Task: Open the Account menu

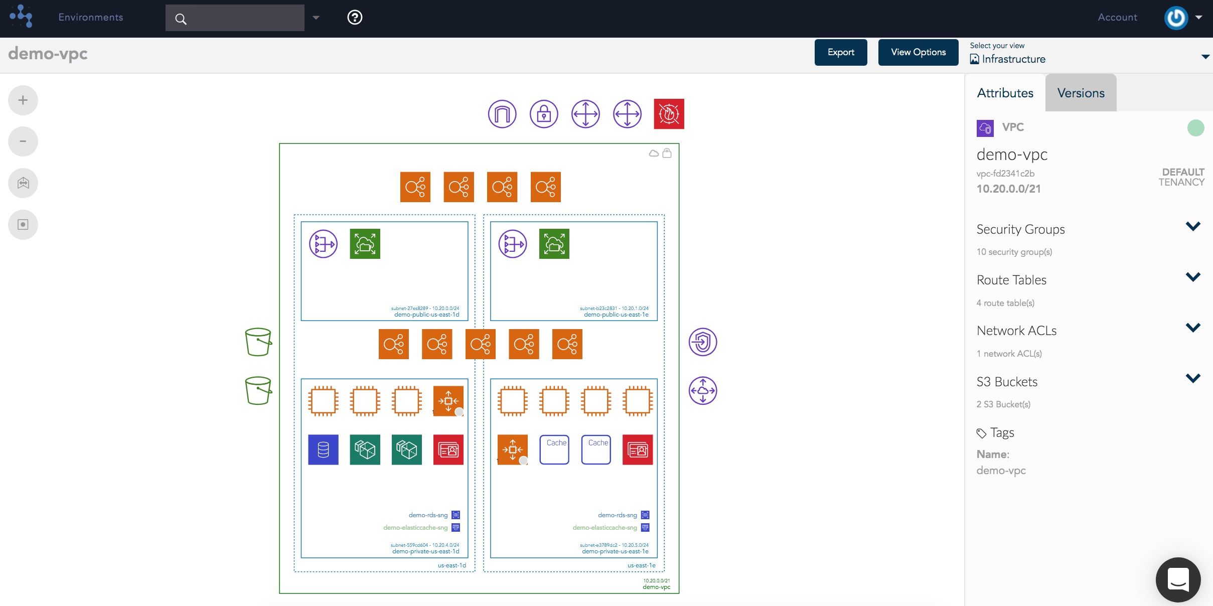Action: (1117, 17)
